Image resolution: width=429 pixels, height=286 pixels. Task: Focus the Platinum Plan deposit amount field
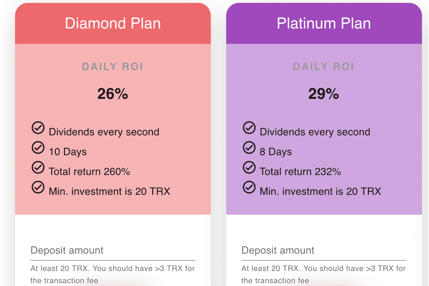[324, 251]
